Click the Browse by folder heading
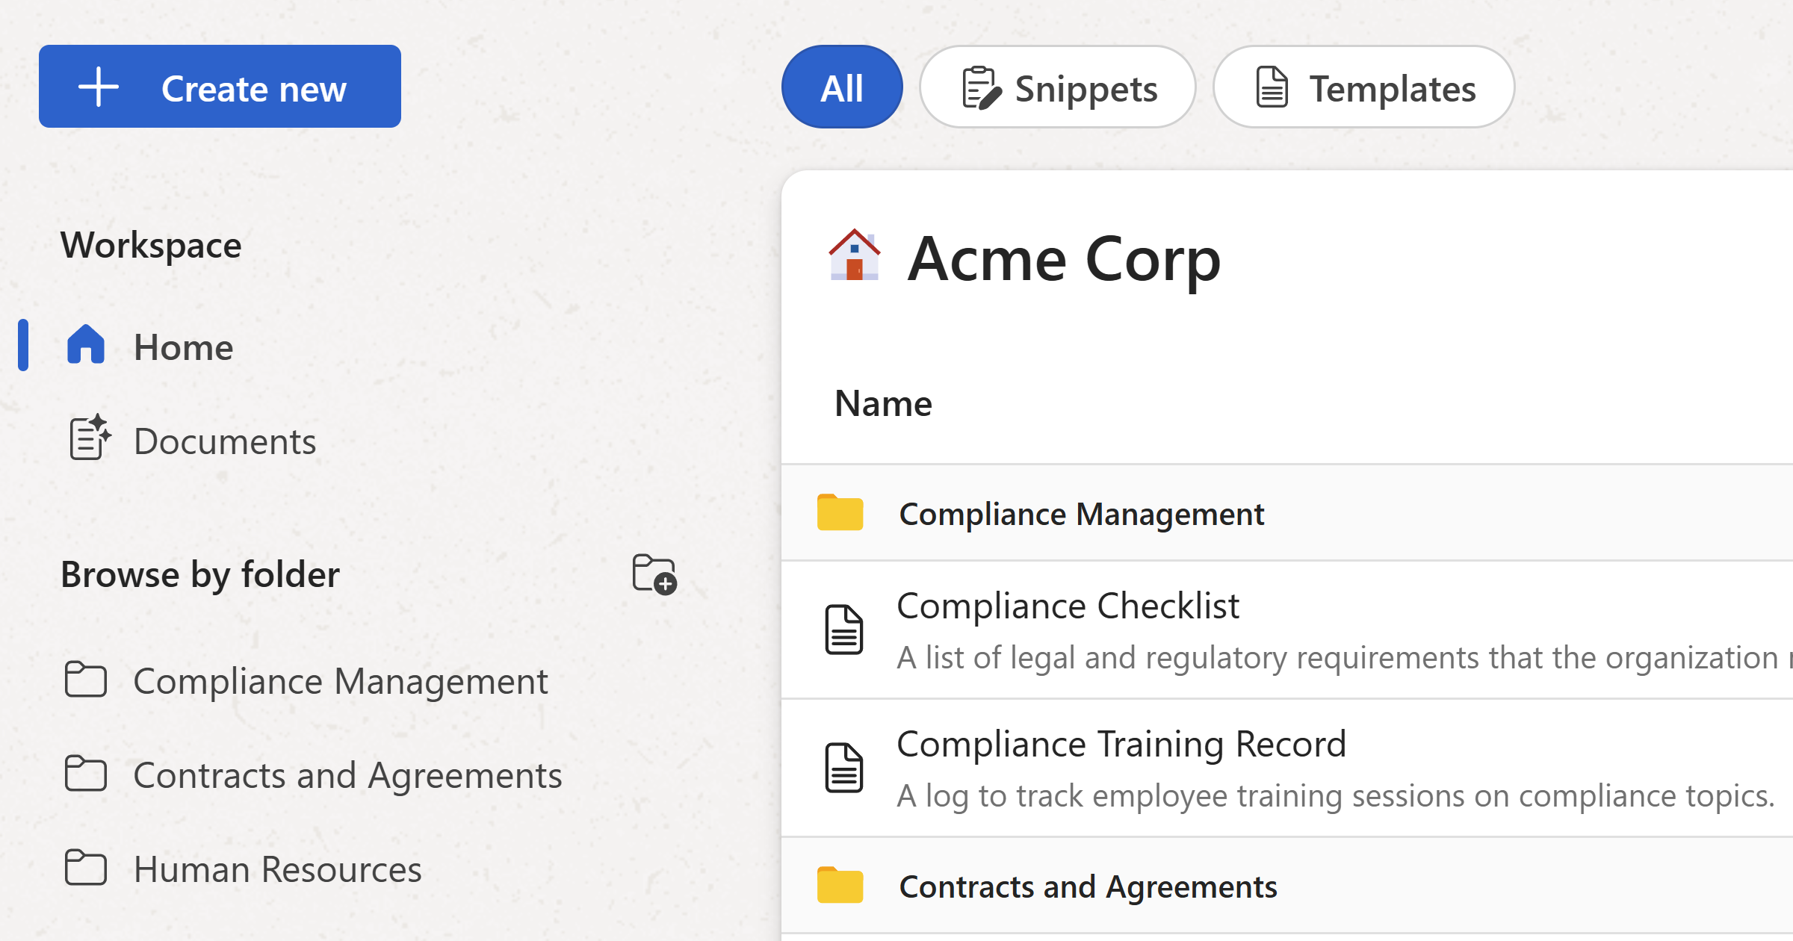Screen dimensions: 1793x941 (x=200, y=574)
